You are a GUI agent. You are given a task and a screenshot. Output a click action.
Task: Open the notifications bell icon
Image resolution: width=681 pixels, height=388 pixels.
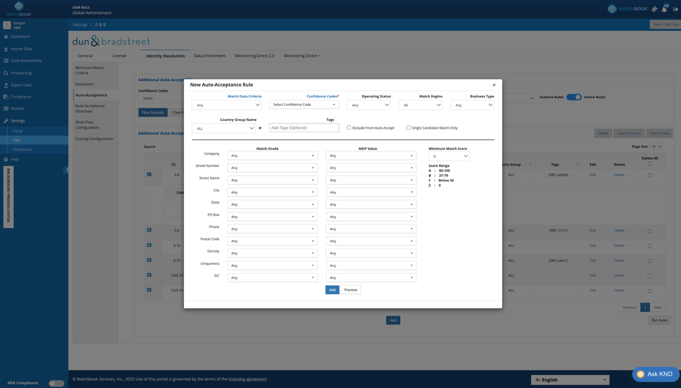[664, 9]
